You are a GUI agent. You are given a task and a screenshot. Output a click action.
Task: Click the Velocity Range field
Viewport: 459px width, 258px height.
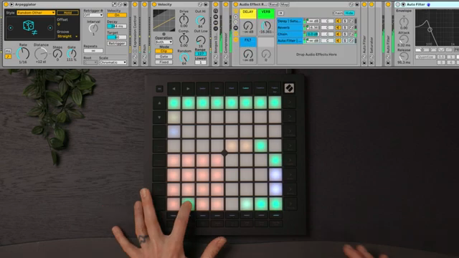click(x=201, y=54)
